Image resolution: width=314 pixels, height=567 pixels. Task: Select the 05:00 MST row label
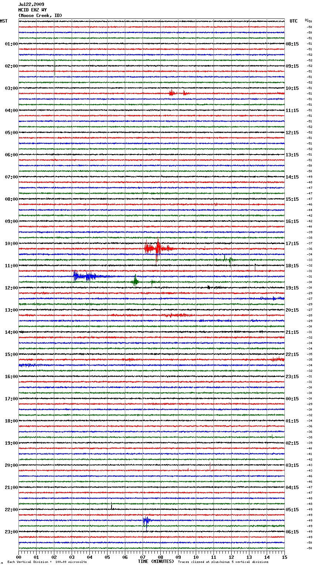point(11,133)
